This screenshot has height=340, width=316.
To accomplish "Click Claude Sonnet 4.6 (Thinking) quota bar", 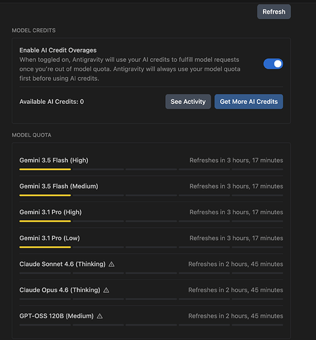I will pos(151,273).
